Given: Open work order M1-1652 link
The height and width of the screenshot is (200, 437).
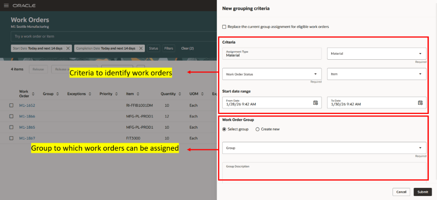Looking at the screenshot, I should click(27, 105).
